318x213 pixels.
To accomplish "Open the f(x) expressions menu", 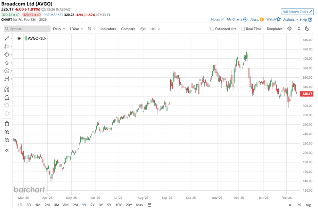I will 143,29.
